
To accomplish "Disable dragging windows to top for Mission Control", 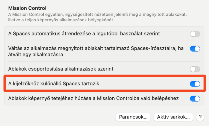I will (x=195, y=99).
